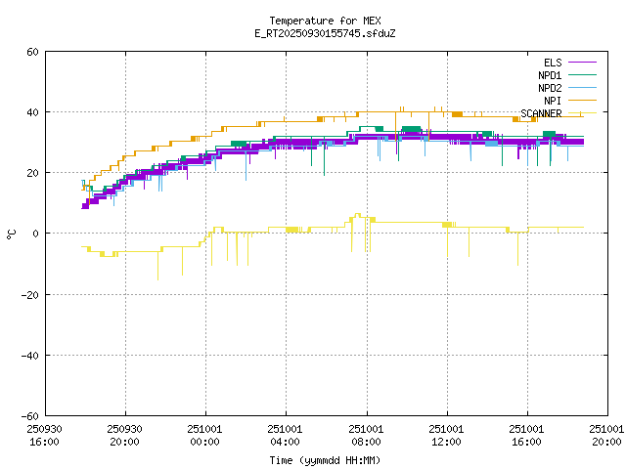Click the 251001 20:00 x-axis tick label

(x=607, y=435)
